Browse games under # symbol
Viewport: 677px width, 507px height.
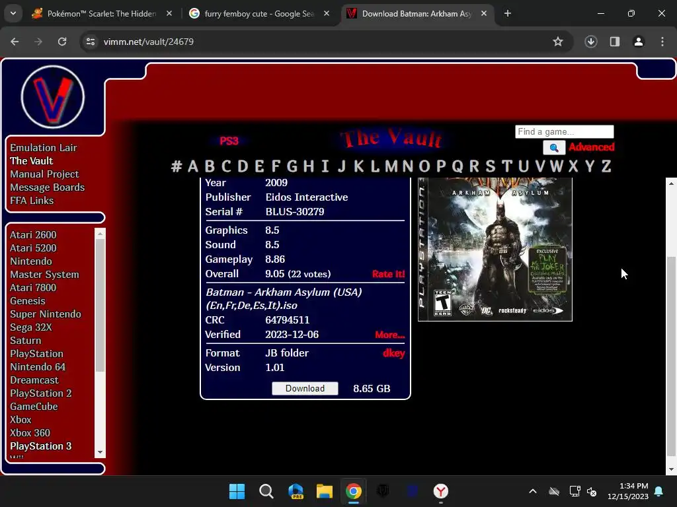point(176,166)
